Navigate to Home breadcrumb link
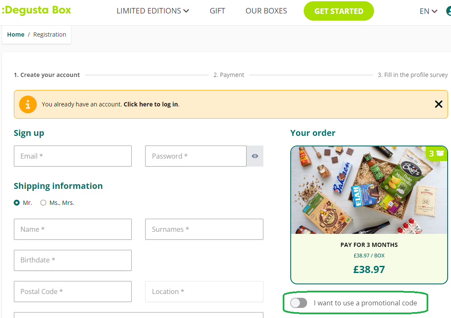 coord(16,34)
